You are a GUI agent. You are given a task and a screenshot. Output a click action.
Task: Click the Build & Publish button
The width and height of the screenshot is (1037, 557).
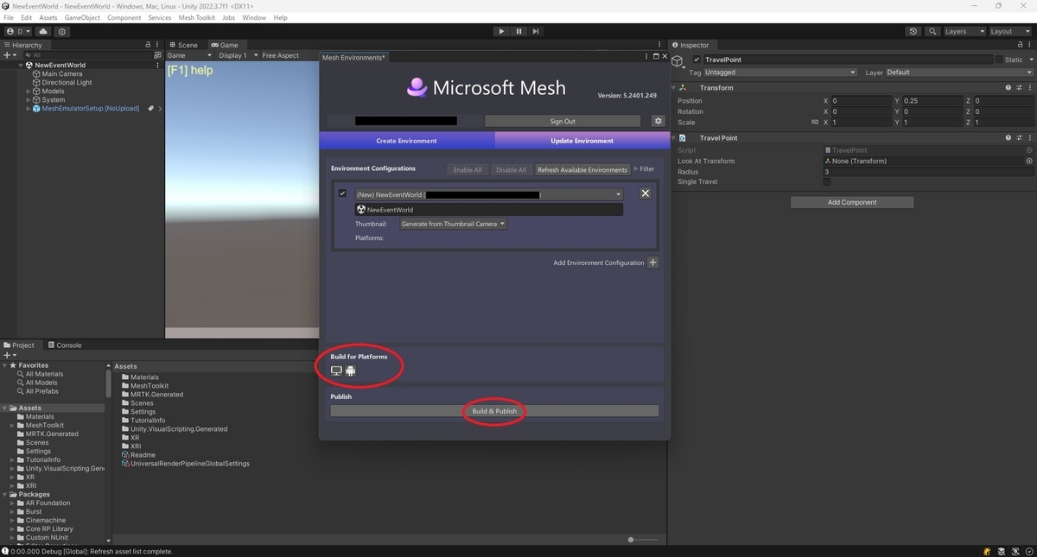[x=494, y=411]
